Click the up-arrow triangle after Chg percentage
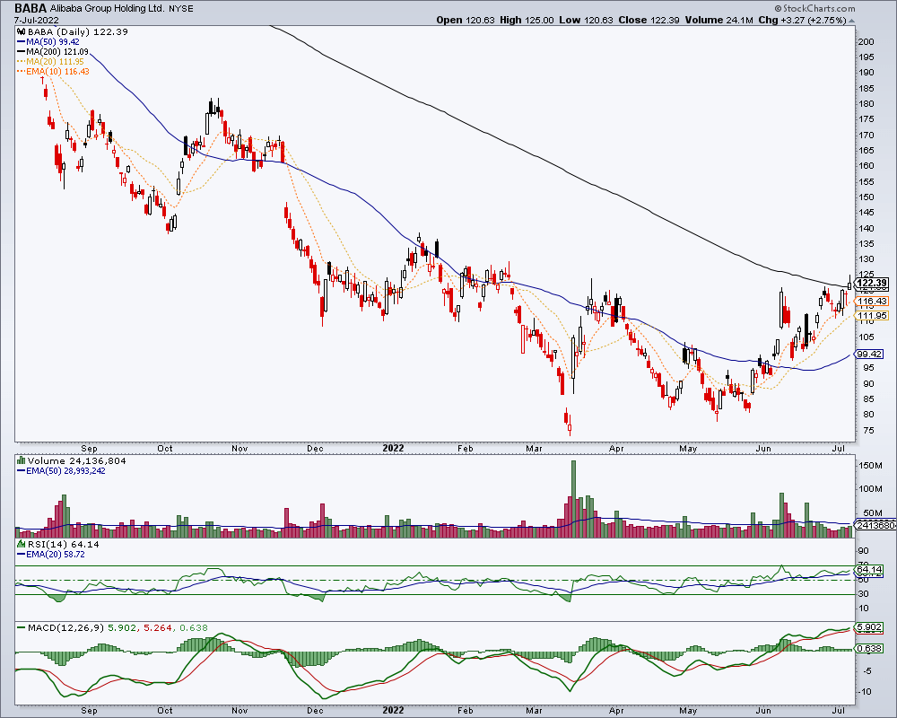The height and width of the screenshot is (718, 897). pos(852,20)
